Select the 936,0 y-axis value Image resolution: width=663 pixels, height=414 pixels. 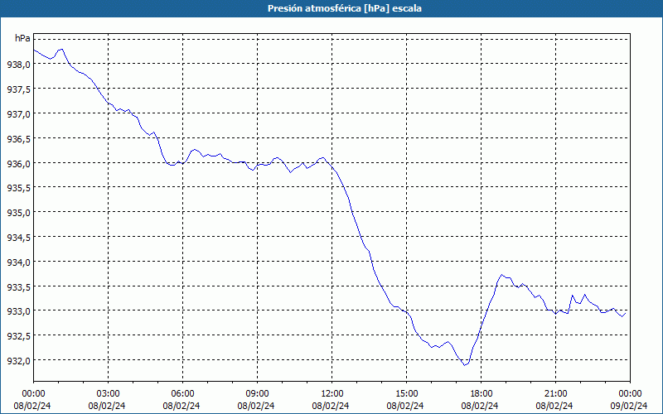click(x=18, y=163)
